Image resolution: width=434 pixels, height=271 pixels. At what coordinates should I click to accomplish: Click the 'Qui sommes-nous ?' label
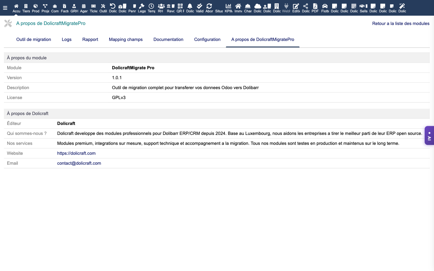pyautogui.click(x=27, y=133)
